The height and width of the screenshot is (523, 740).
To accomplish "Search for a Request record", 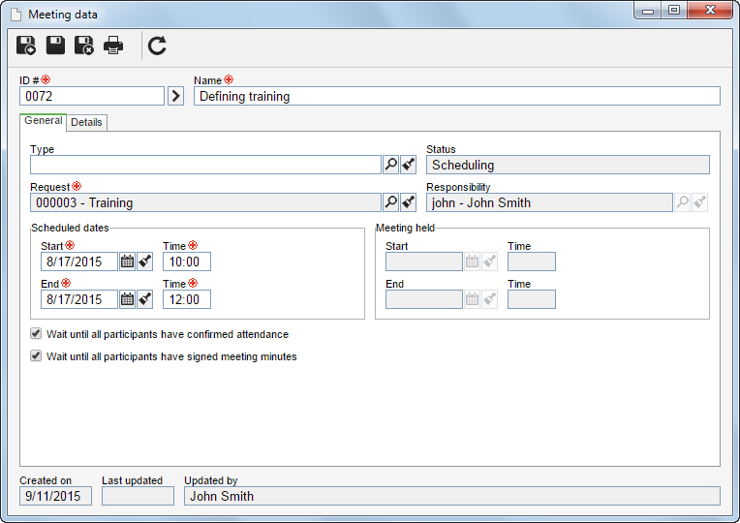I will 390,202.
